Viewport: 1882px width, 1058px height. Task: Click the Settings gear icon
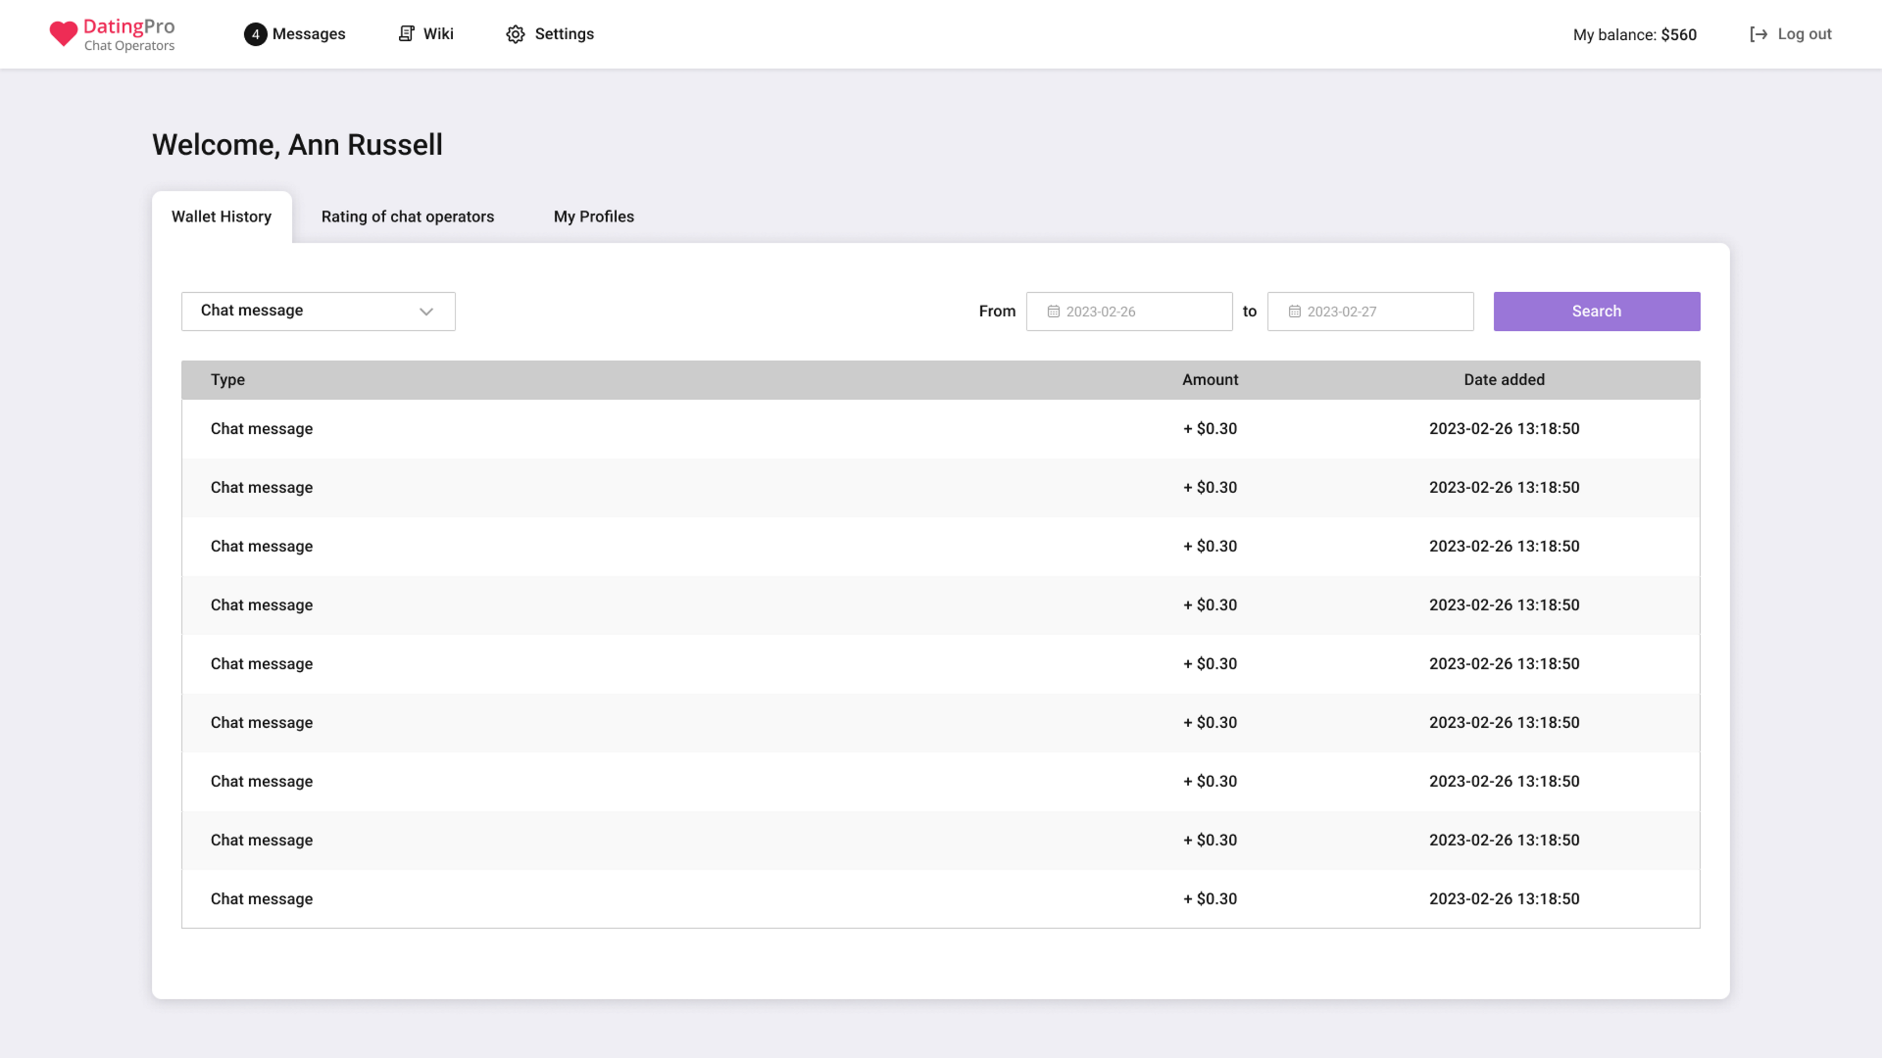515,34
